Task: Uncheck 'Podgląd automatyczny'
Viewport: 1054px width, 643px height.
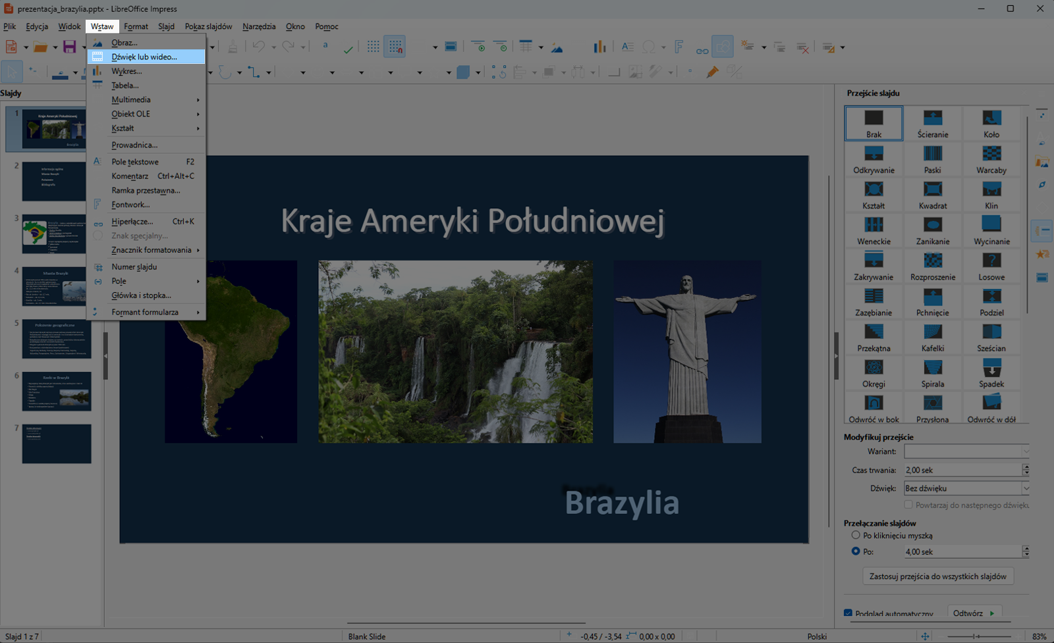Action: 848,612
